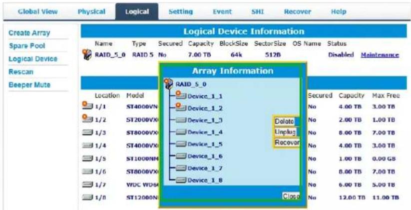Click the Disabled status text
The height and width of the screenshot is (210, 411).
click(x=341, y=55)
